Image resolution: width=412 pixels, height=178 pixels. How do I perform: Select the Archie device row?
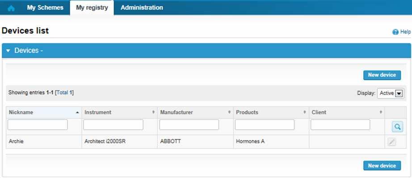(x=206, y=142)
